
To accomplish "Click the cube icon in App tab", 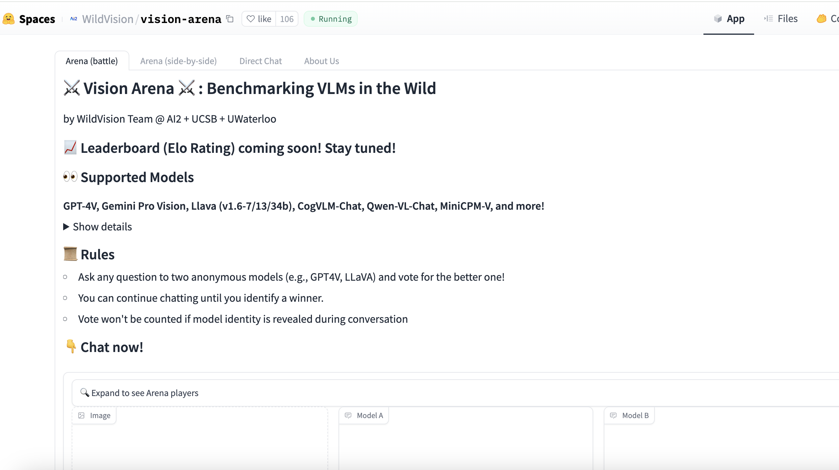I will [718, 19].
